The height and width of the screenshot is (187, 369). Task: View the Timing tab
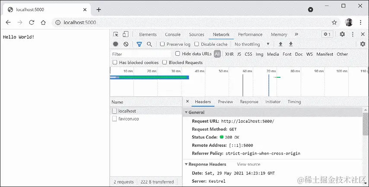point(294,101)
